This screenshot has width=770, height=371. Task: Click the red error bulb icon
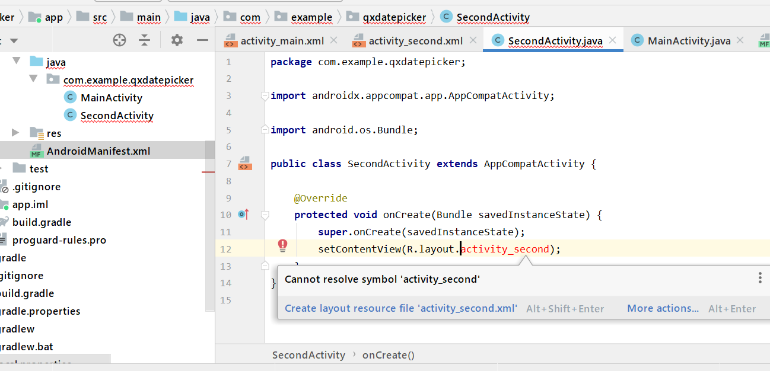pyautogui.click(x=283, y=245)
